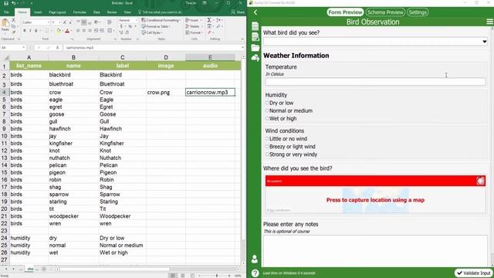Select Dry or low humidity
The width and height of the screenshot is (494, 278).
click(x=267, y=103)
